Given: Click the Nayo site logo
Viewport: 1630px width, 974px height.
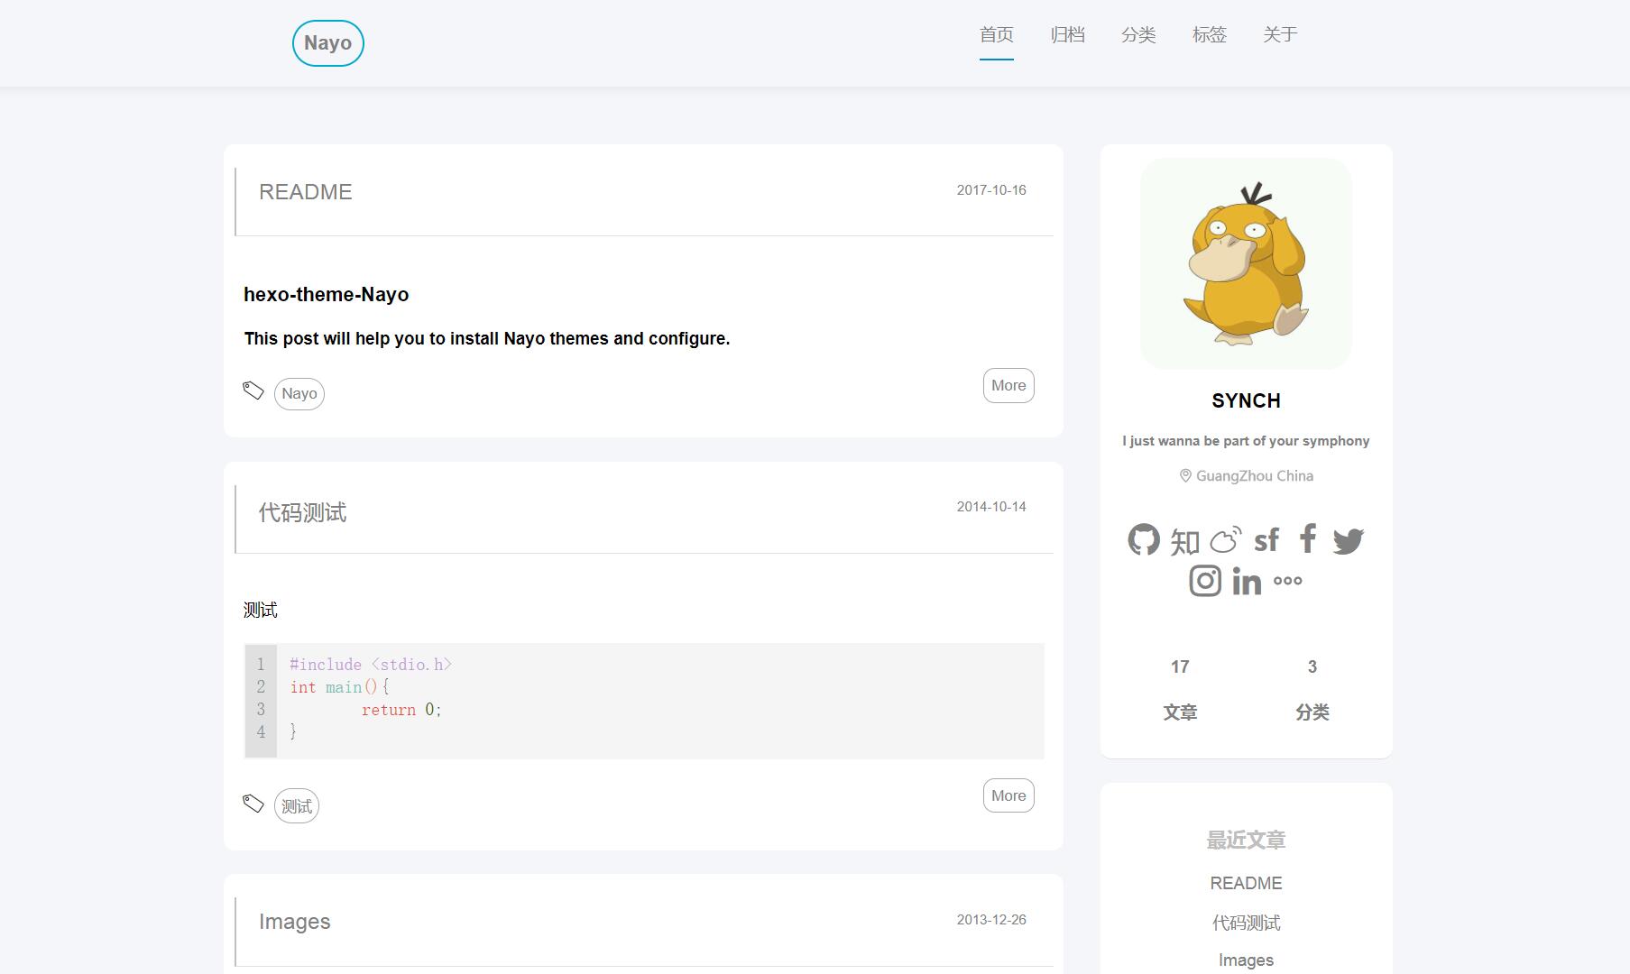Looking at the screenshot, I should pyautogui.click(x=328, y=43).
